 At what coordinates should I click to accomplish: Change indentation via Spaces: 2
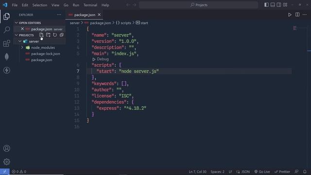click(217, 172)
